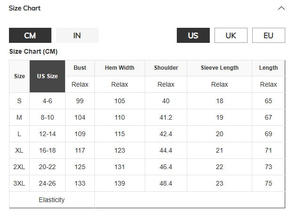Click the Shoulder column header
Image resolution: width=289 pixels, height=212 pixels.
coord(166,68)
